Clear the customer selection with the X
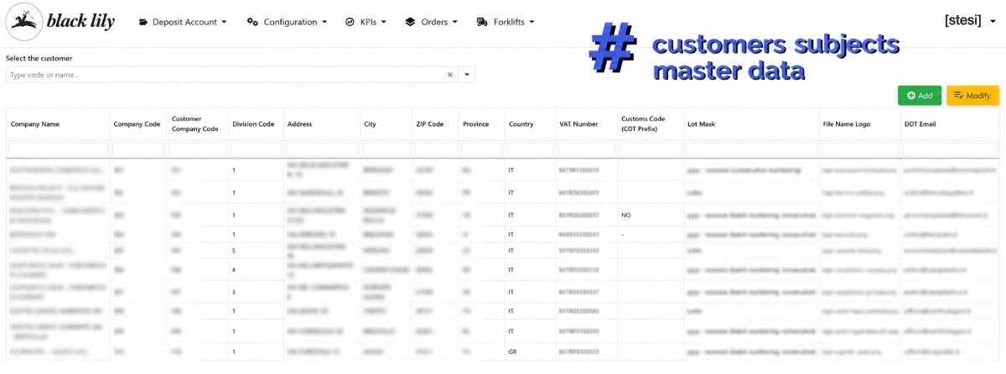 pos(450,75)
